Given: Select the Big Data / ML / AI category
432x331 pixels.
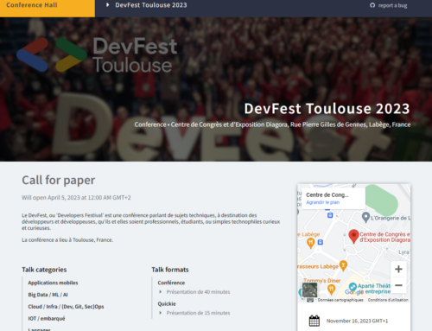Looking at the screenshot, I should pyautogui.click(x=48, y=295).
